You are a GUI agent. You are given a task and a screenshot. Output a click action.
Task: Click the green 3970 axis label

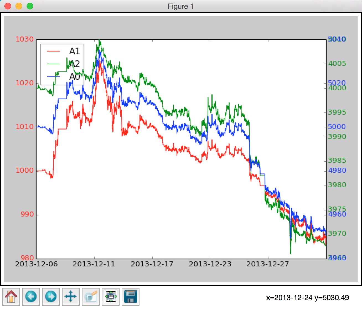tap(337, 234)
